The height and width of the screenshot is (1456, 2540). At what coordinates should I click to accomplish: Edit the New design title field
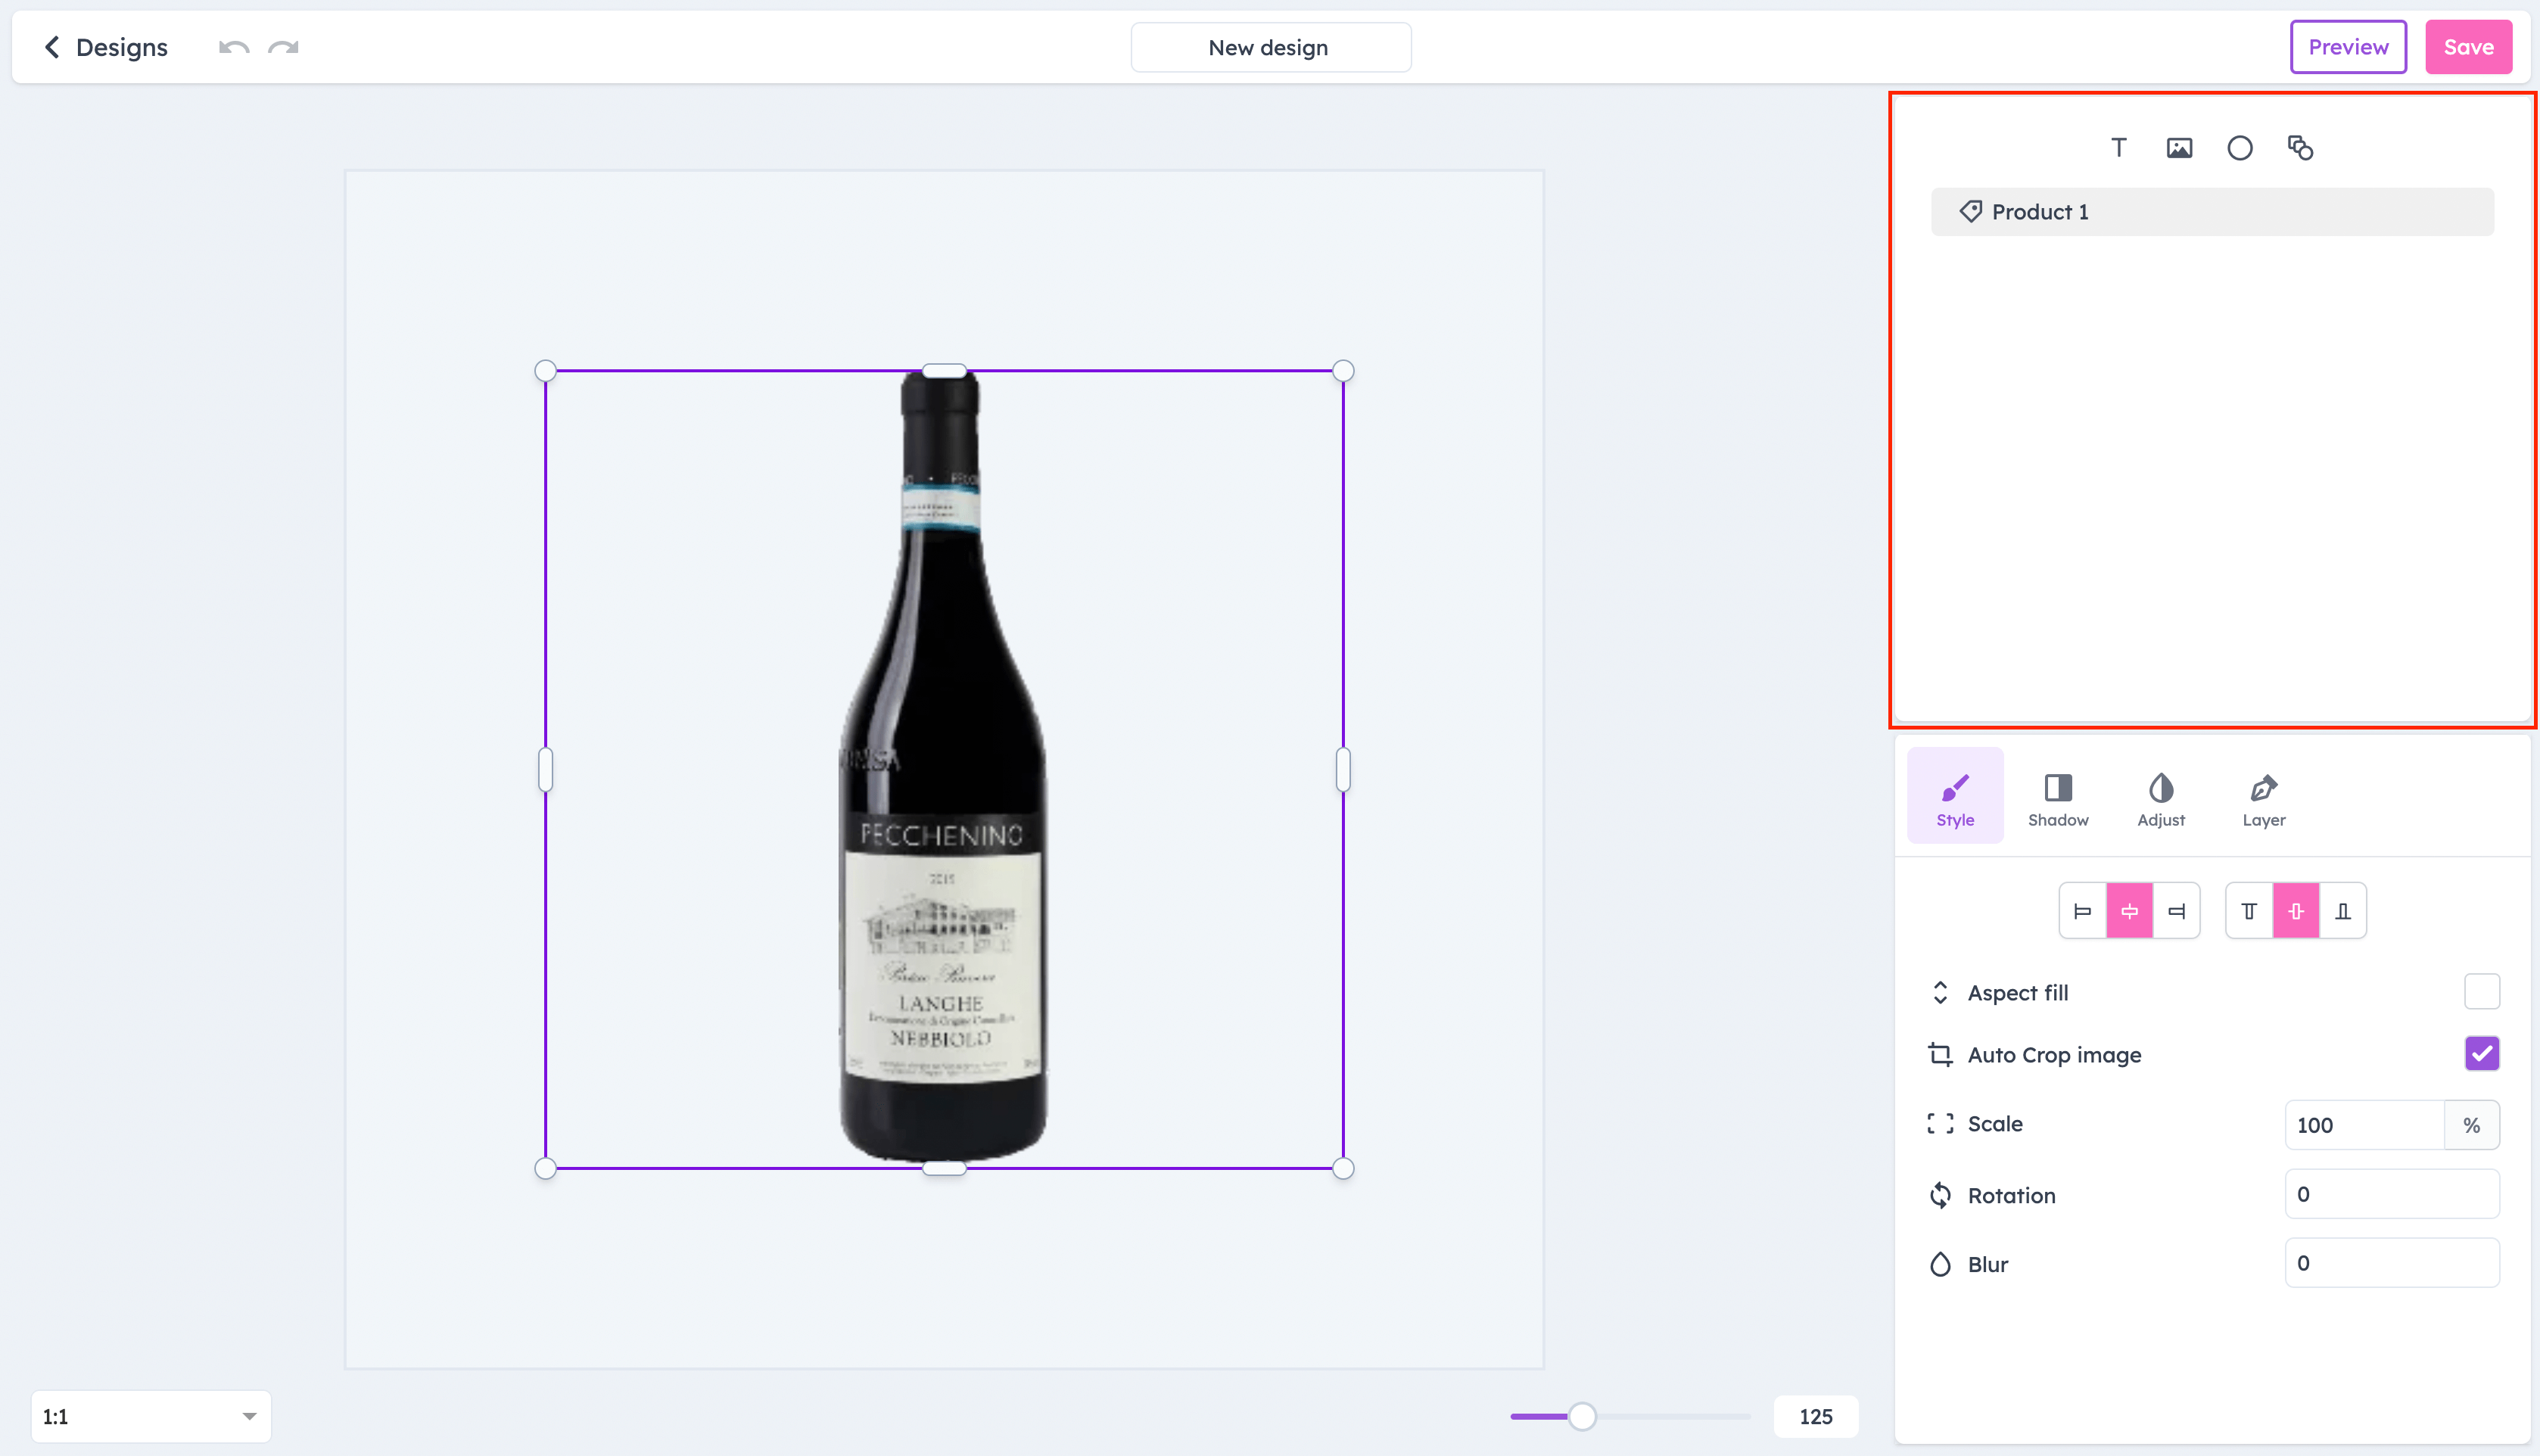coord(1270,47)
